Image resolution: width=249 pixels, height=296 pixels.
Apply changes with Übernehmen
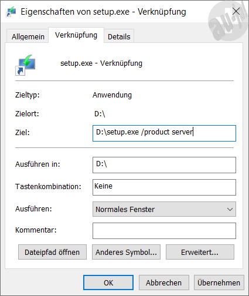coord(219,282)
